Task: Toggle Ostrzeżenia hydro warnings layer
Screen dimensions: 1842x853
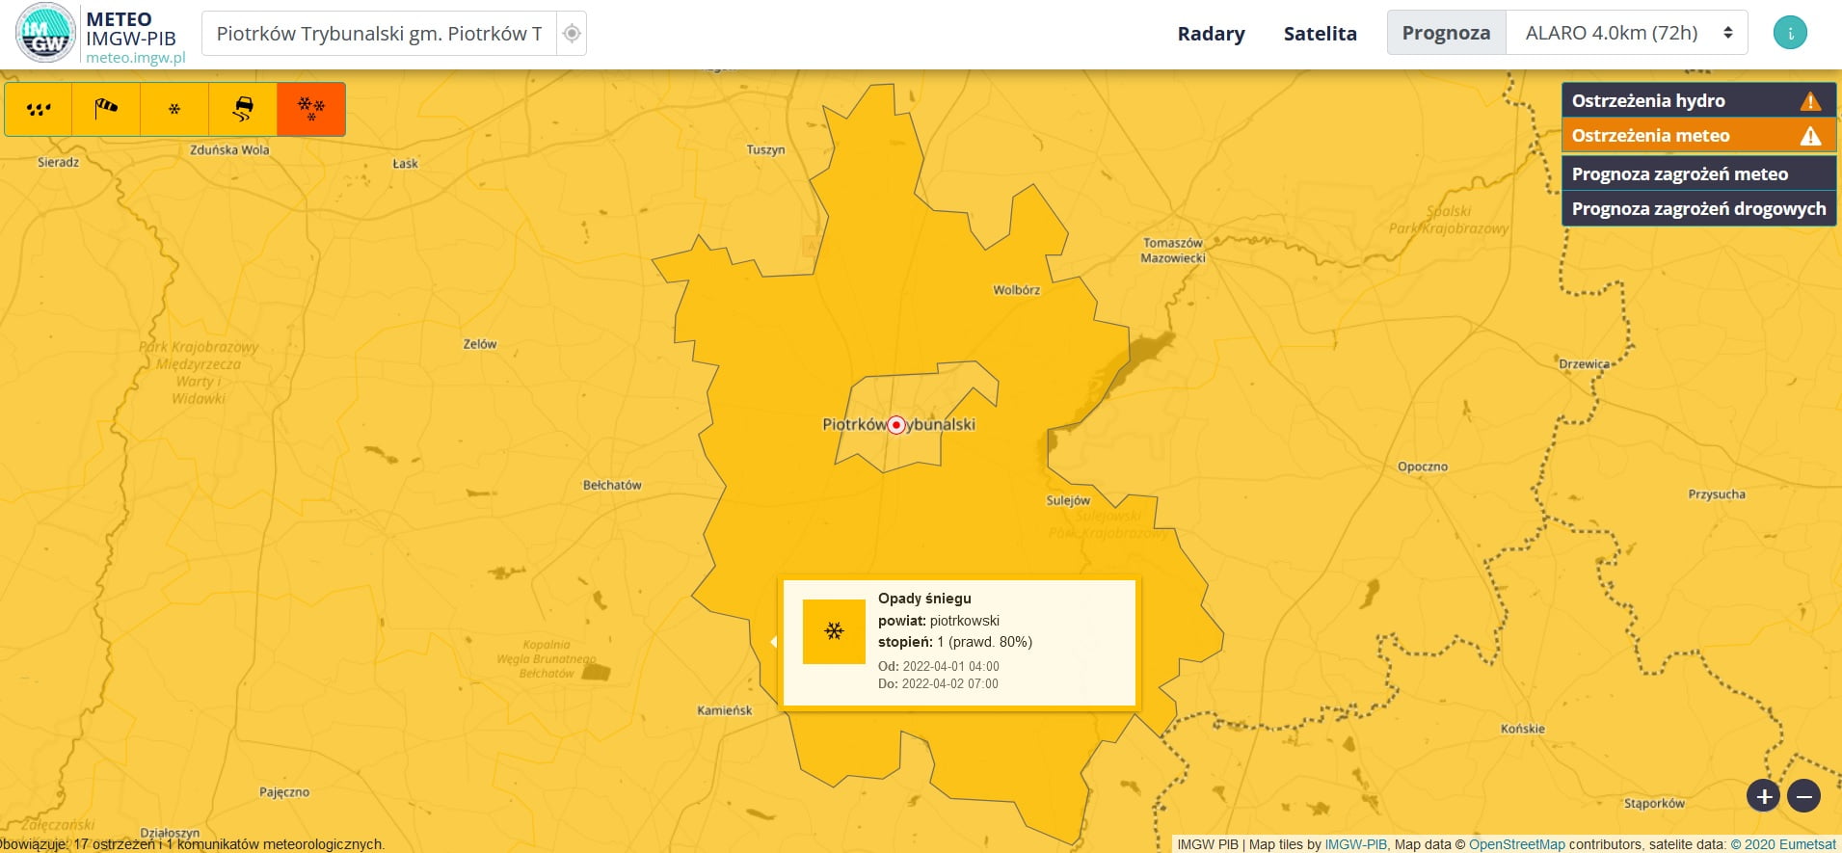Action: tap(1697, 100)
